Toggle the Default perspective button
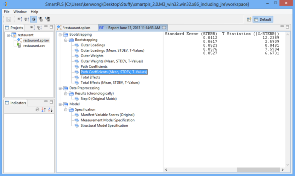 point(263,19)
